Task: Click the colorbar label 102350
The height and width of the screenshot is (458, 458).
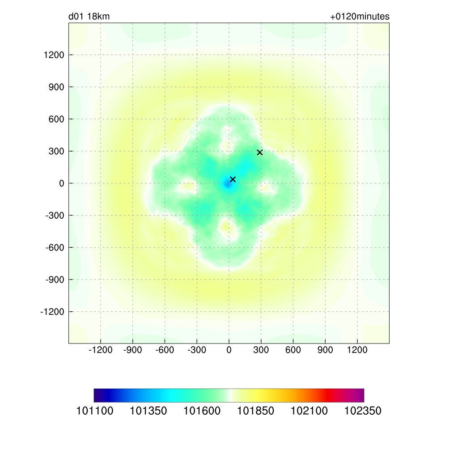Action: tap(363, 411)
